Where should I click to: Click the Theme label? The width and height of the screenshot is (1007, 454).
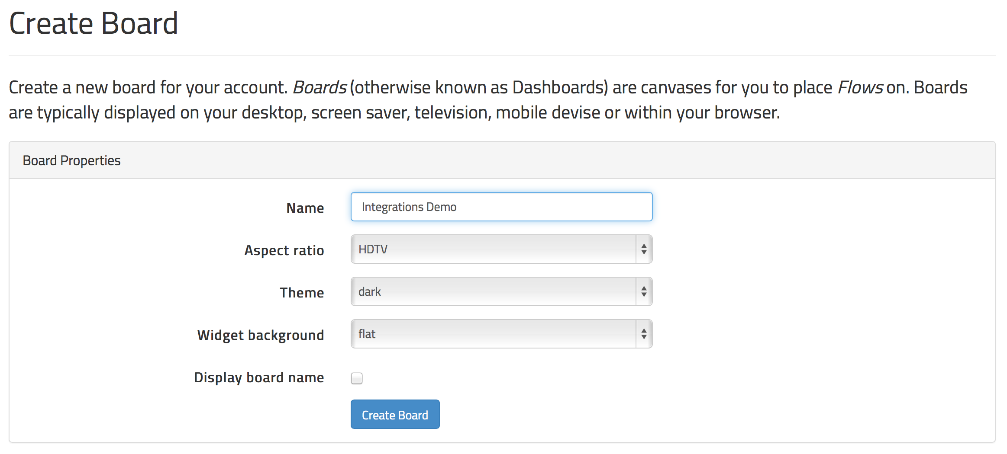click(302, 293)
